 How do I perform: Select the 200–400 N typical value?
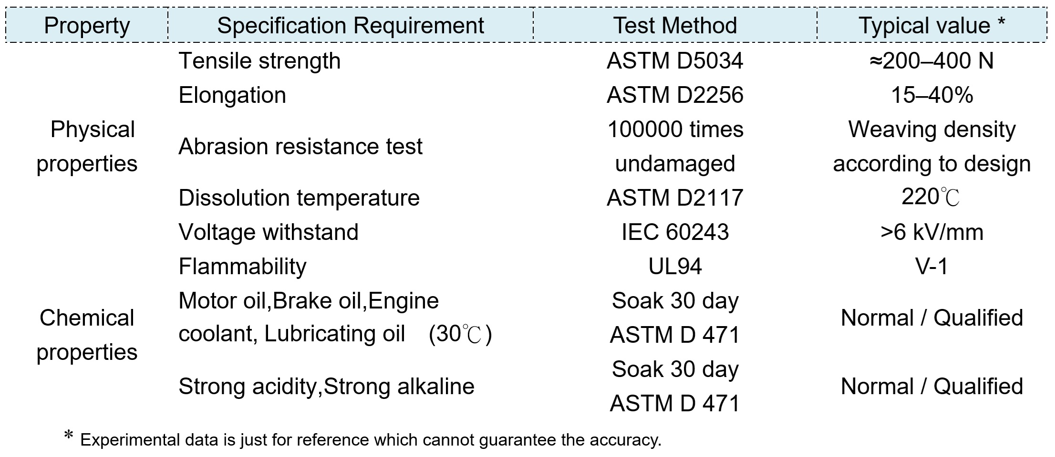(x=931, y=61)
